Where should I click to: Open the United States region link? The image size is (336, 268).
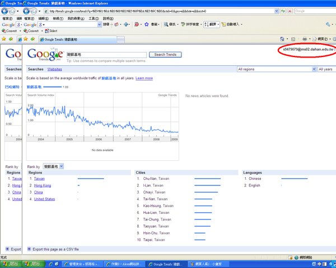tap(44, 199)
